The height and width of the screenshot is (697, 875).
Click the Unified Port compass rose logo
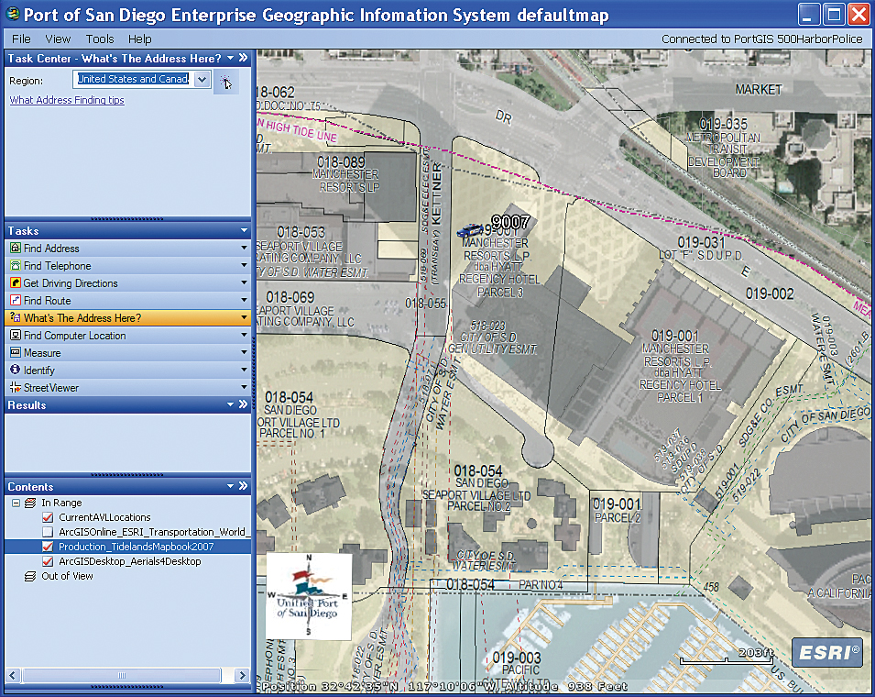click(x=309, y=596)
